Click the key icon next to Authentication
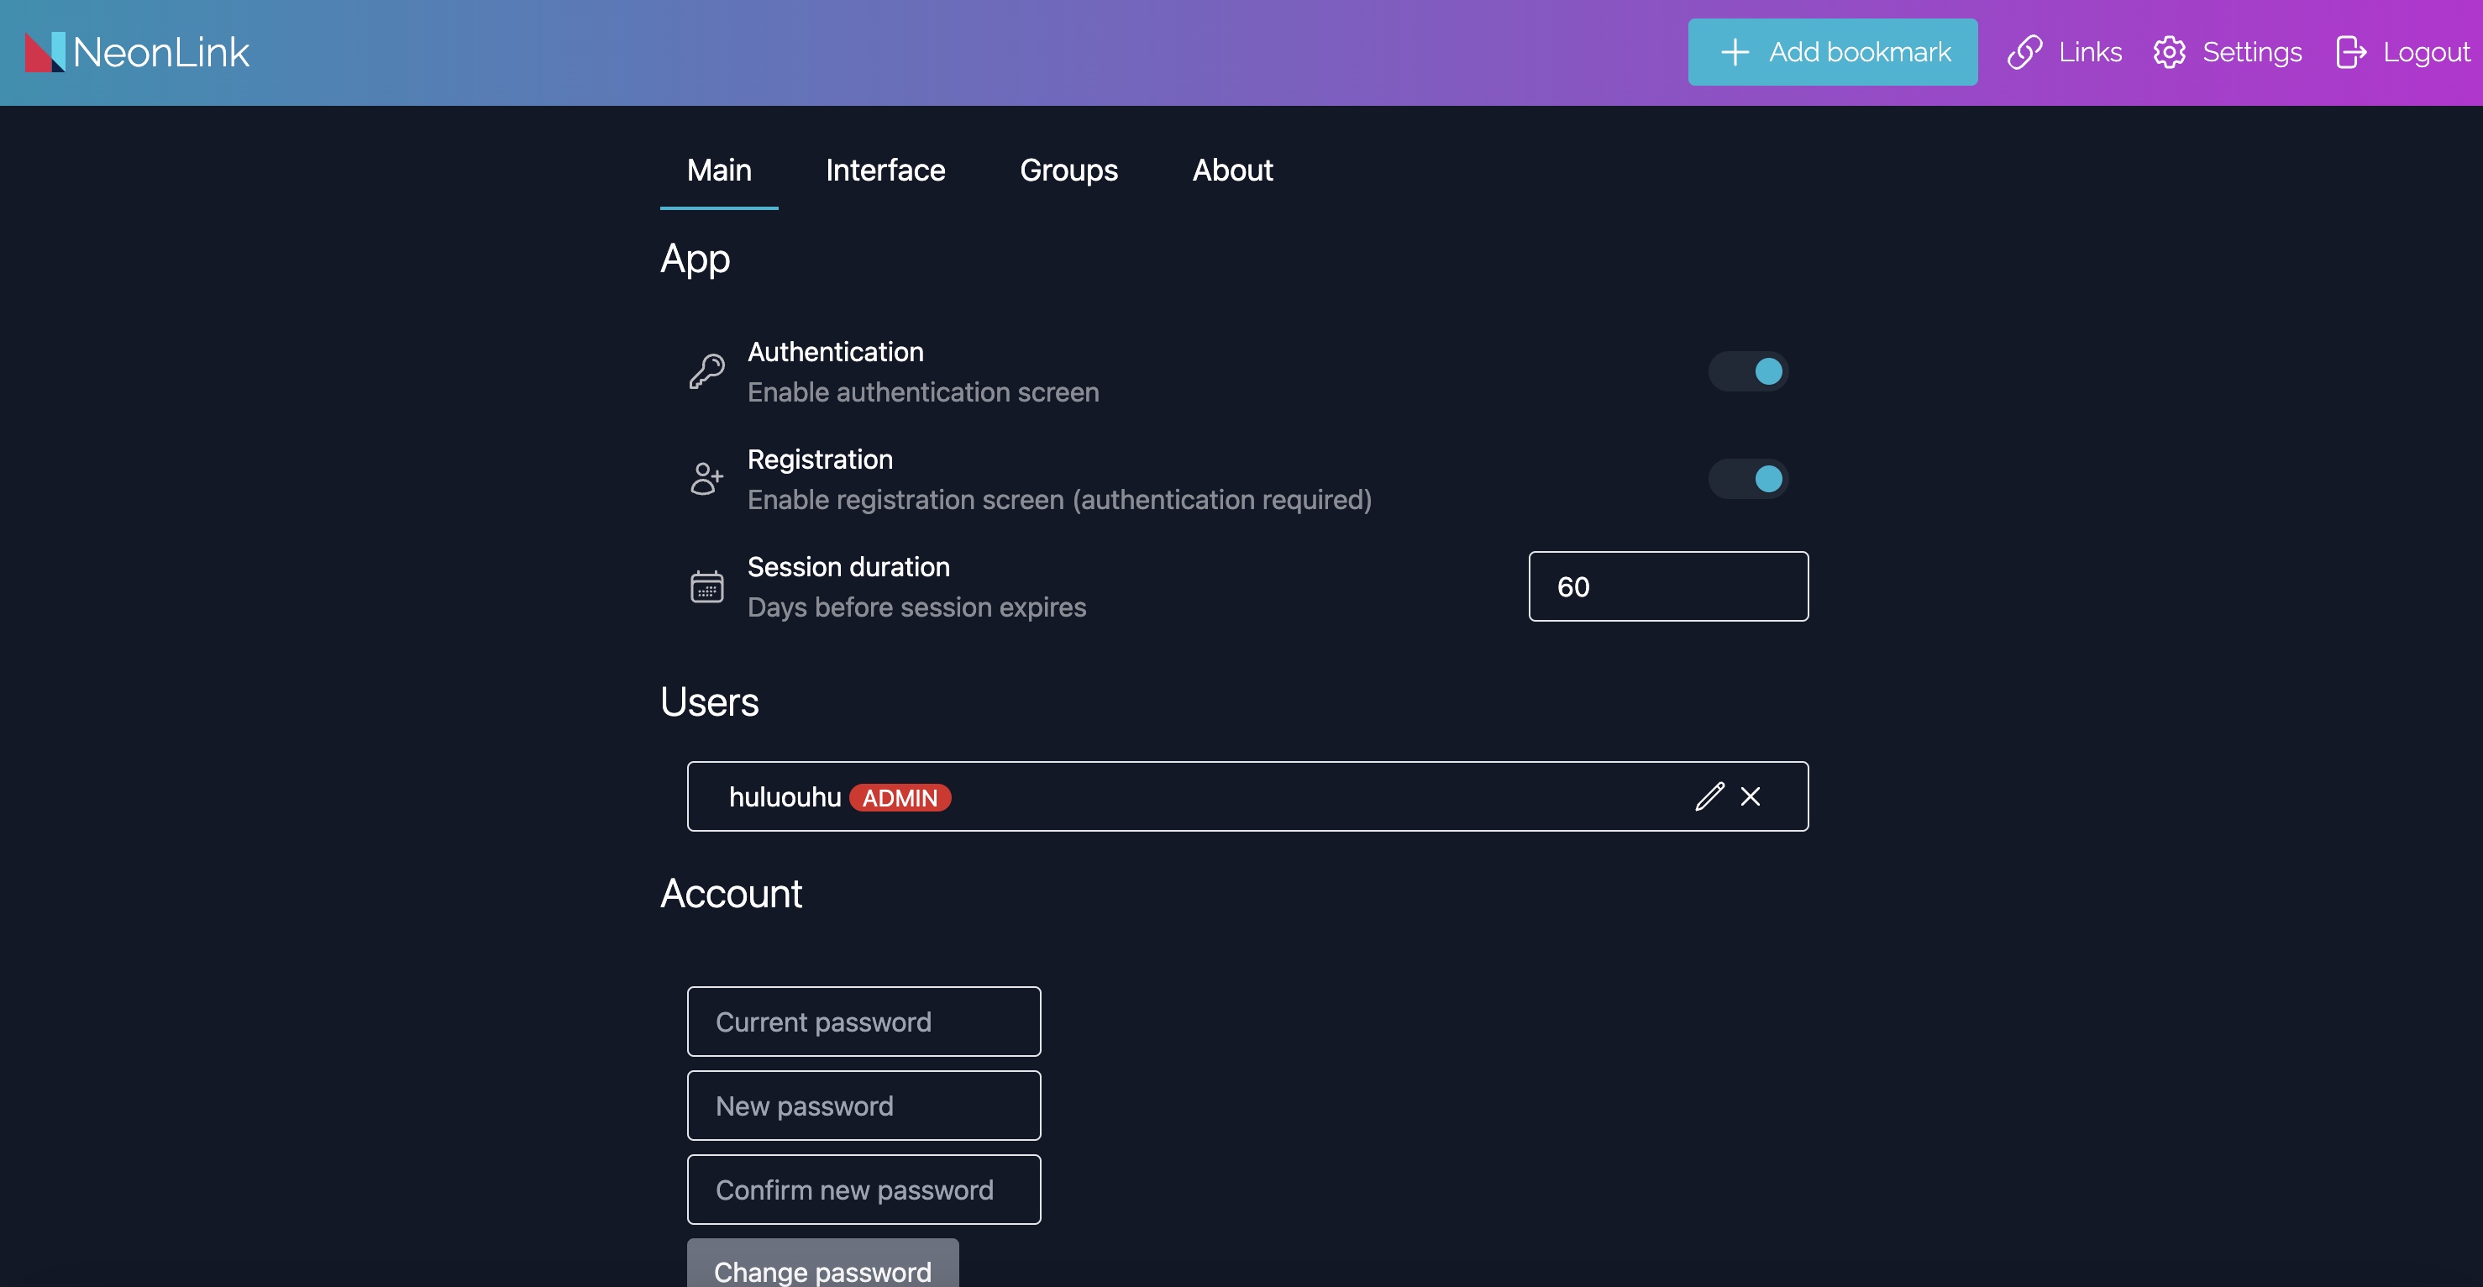The image size is (2483, 1287). (x=706, y=371)
